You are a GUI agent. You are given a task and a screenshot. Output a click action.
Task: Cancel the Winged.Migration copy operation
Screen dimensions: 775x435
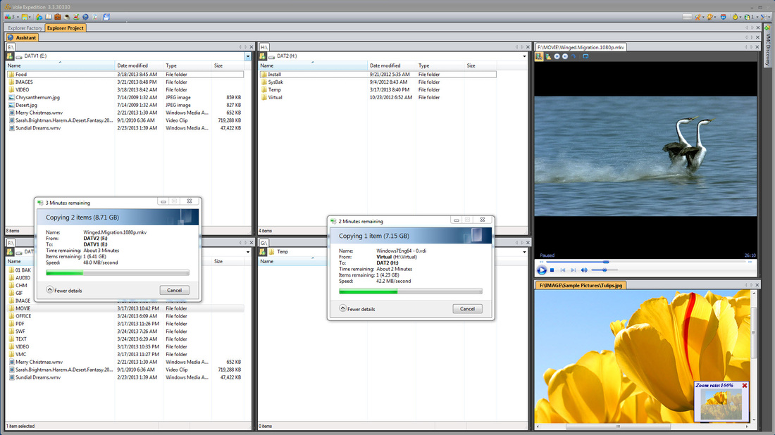tap(175, 290)
